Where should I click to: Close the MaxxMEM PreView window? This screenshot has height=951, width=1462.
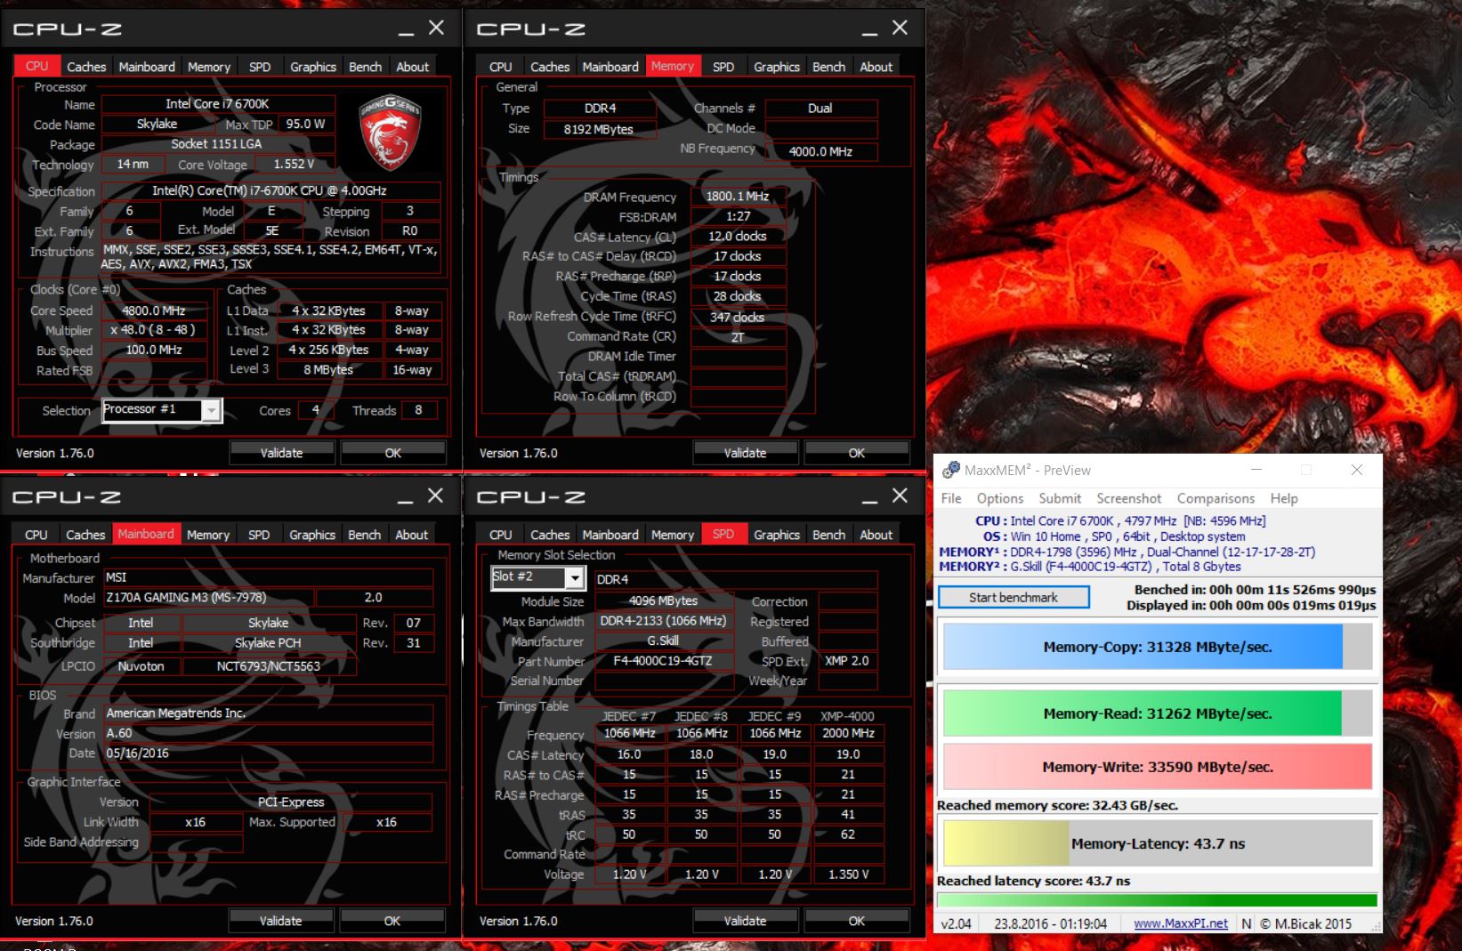[1357, 470]
